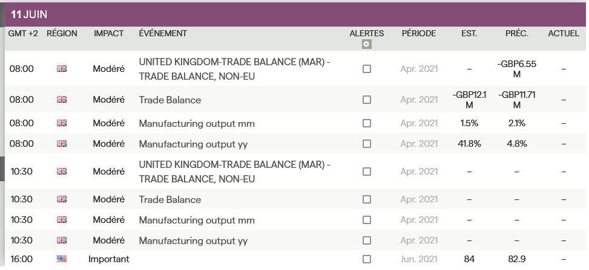Viewport: 589px width, 270px height.
Task: Tick alert checkbox for 08:00 Manufacturing output yy
Action: 366,144
